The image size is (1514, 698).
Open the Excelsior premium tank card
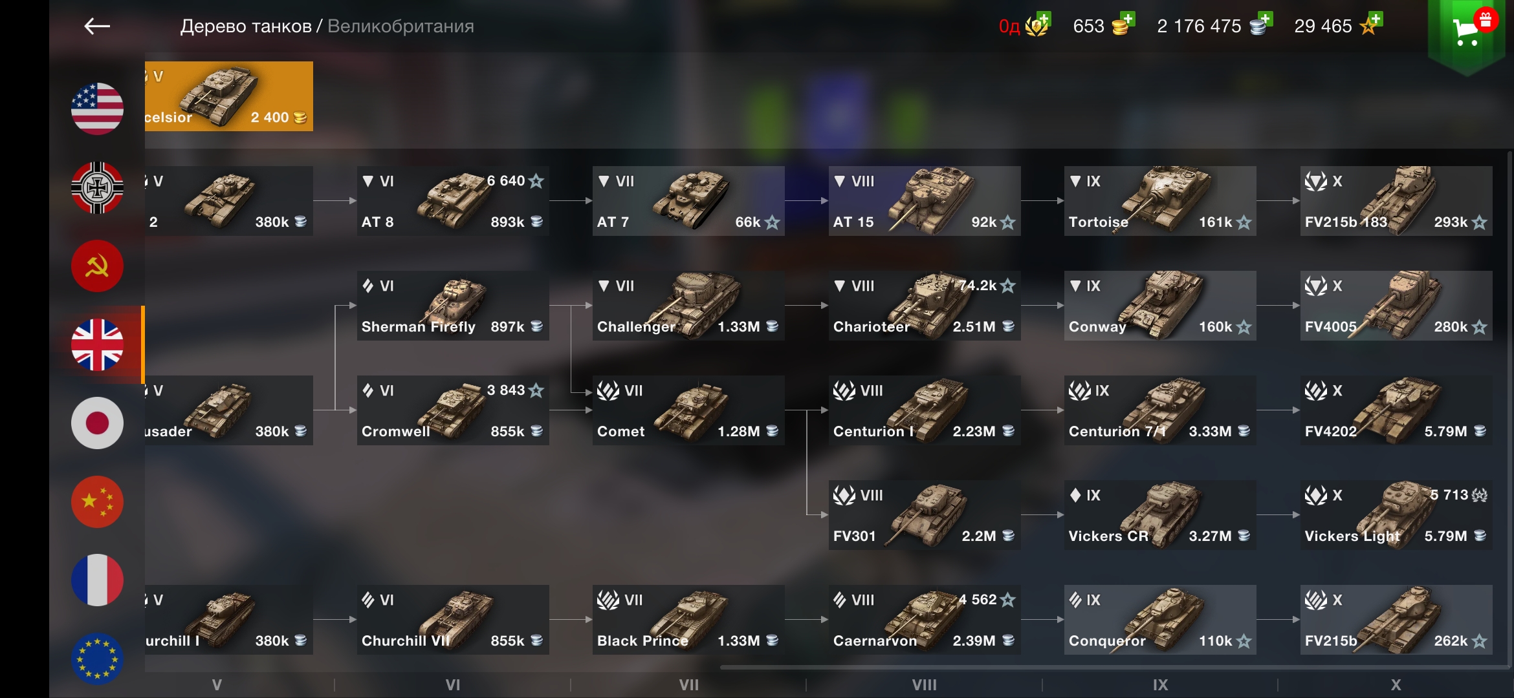[x=229, y=96]
